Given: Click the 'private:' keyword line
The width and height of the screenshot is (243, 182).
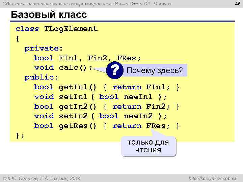Looking at the screenshot, I should point(44,49).
